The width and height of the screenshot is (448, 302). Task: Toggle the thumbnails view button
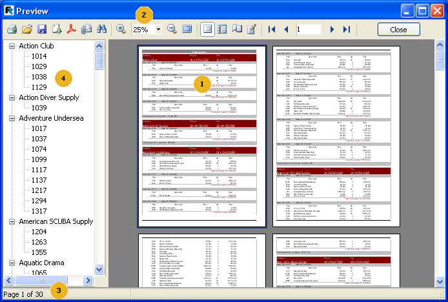coord(222,30)
